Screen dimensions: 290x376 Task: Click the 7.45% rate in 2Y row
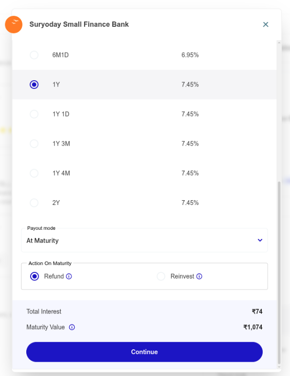tap(190, 203)
